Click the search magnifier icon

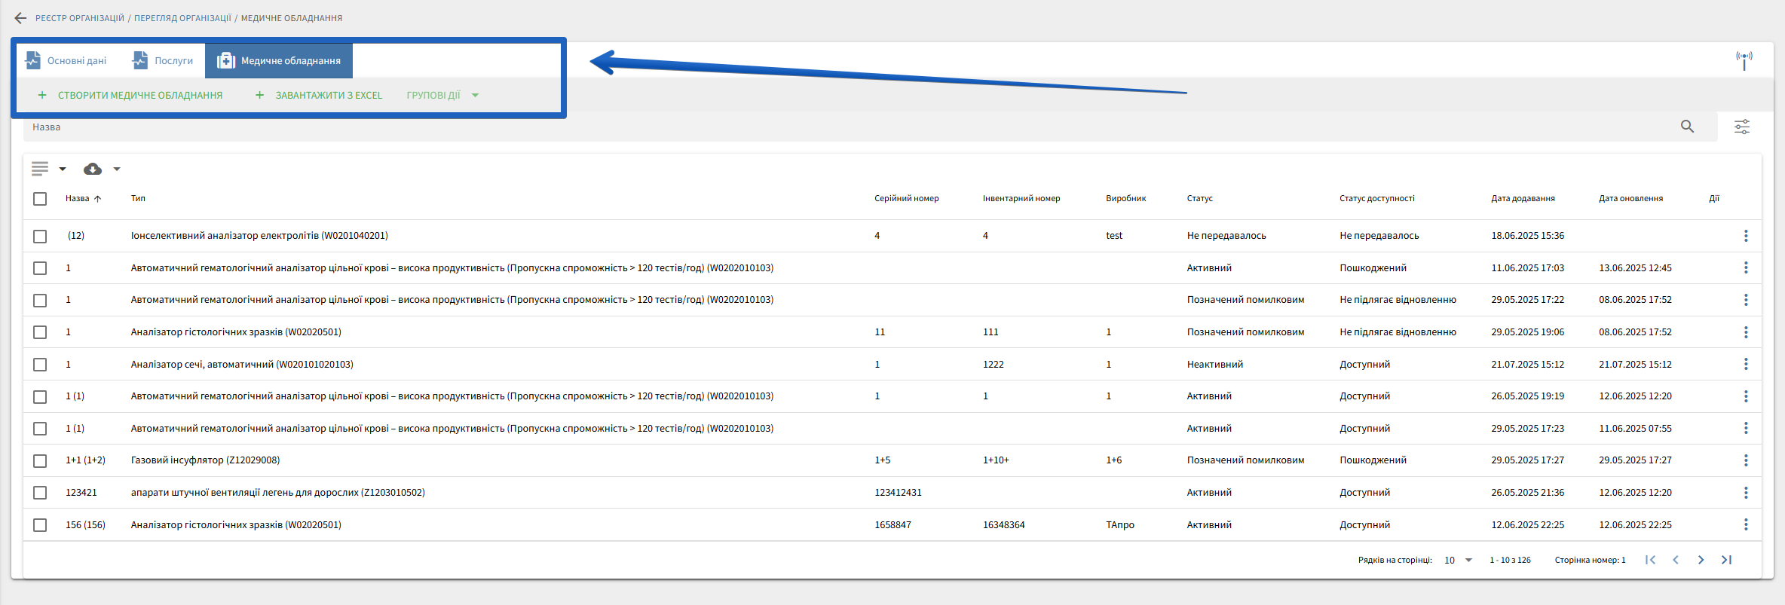(1687, 127)
